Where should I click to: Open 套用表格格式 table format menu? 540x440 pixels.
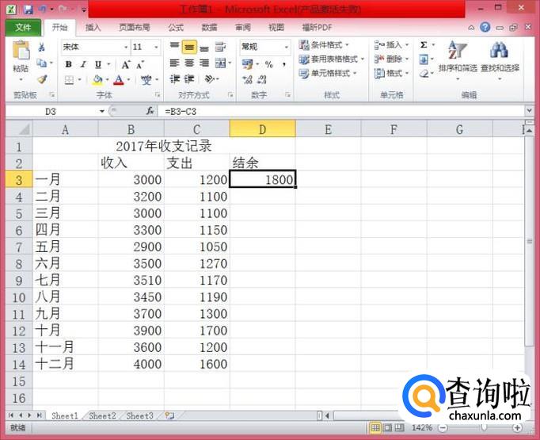tap(332, 59)
